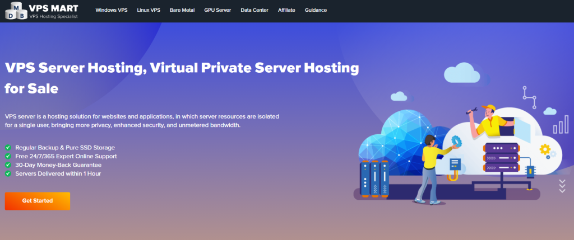The height and width of the screenshot is (240, 574).
Task: Open the Affiliate page
Action: (286, 10)
